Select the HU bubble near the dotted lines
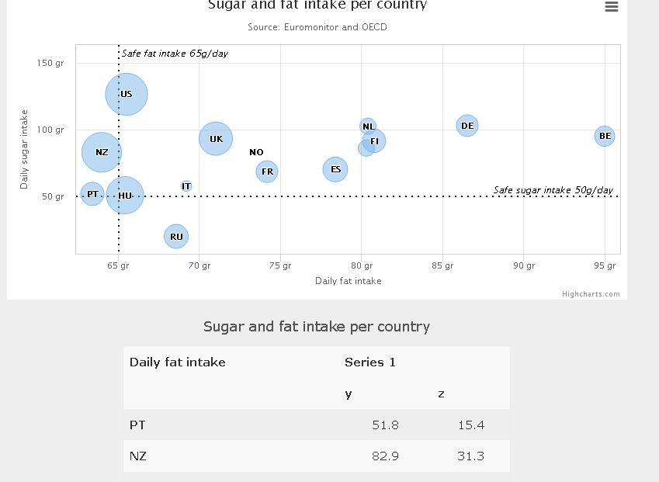 click(x=125, y=196)
